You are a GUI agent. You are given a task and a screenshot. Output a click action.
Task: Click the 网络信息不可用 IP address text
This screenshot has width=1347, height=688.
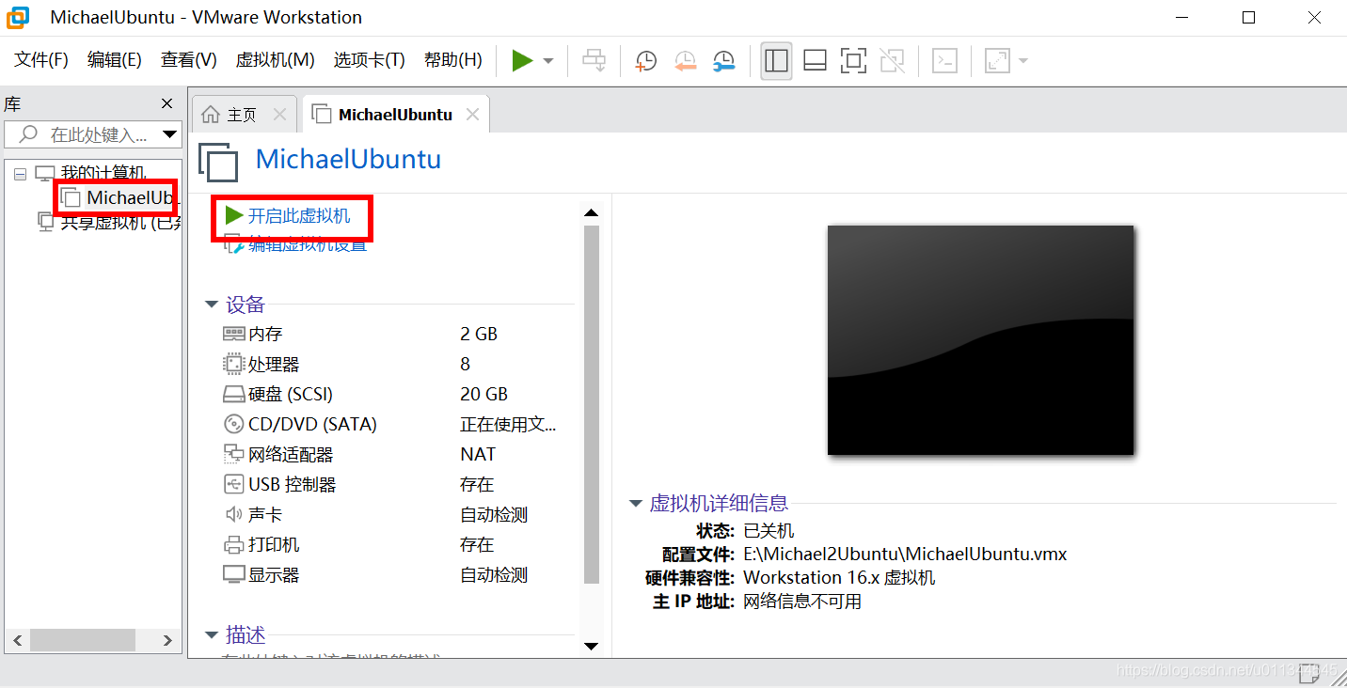tap(802, 602)
